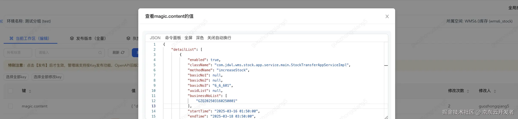Click the refresh button with rotate icon
Viewport: 518px width, 119px height.
tap(118, 53)
